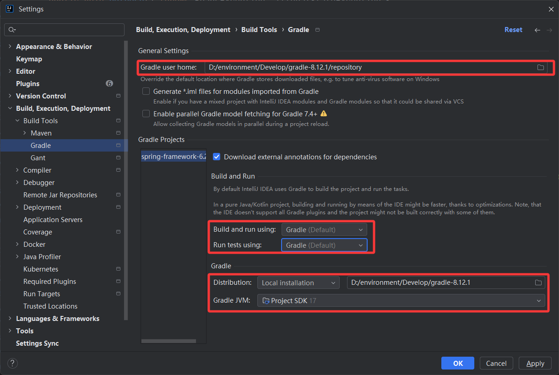Image resolution: width=559 pixels, height=375 pixels.
Task: Select Keymap in settings tree
Action: [x=29, y=59]
